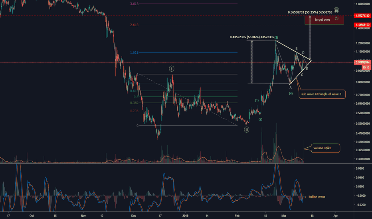The height and width of the screenshot is (219, 372).
Task: Select the green (2) sub-wave label
Action: click(x=260, y=119)
